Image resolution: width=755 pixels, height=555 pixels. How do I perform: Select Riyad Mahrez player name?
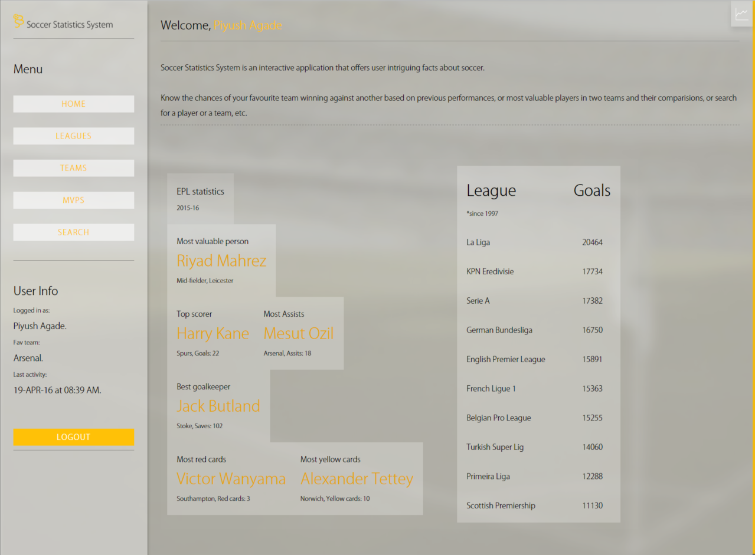[221, 261]
